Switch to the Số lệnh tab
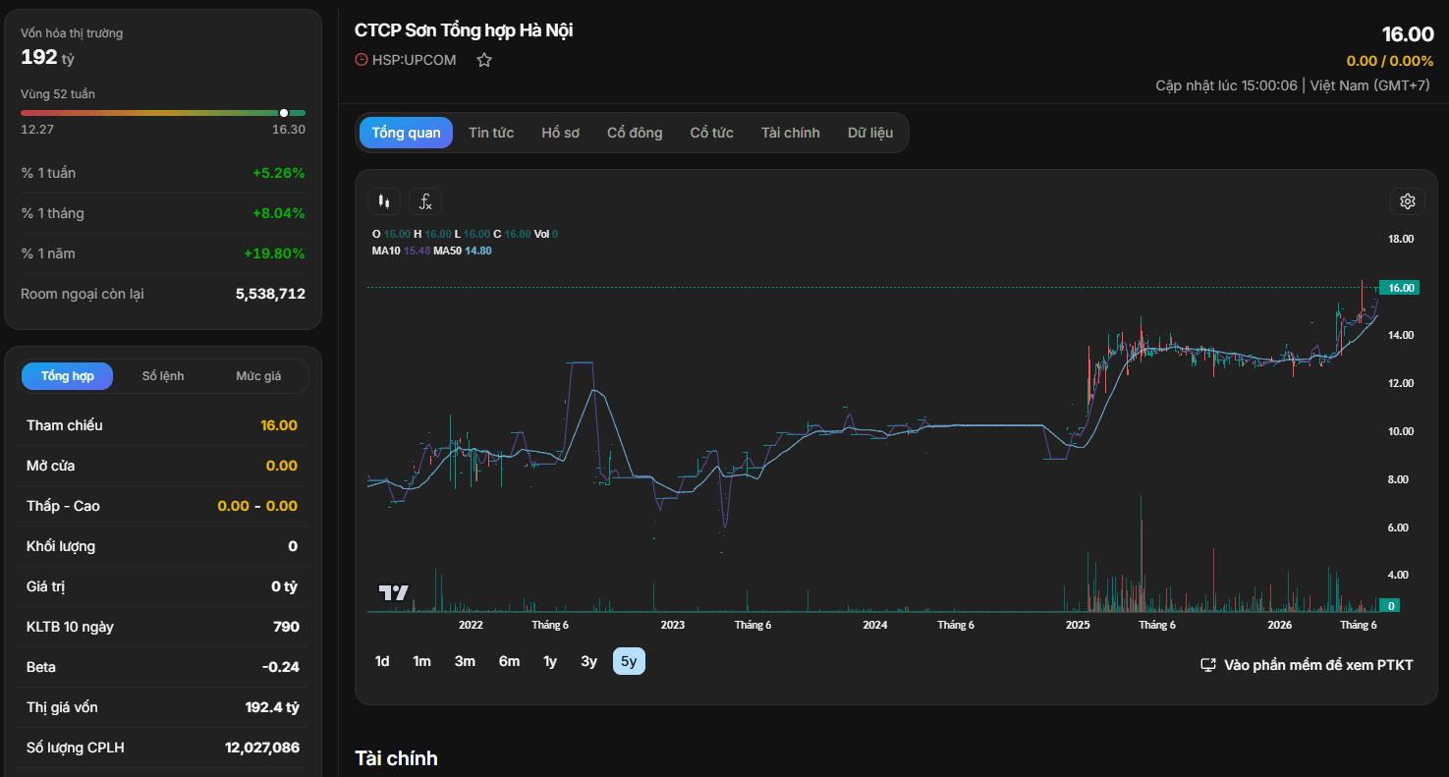Viewport: 1449px width, 777px height. (x=163, y=376)
